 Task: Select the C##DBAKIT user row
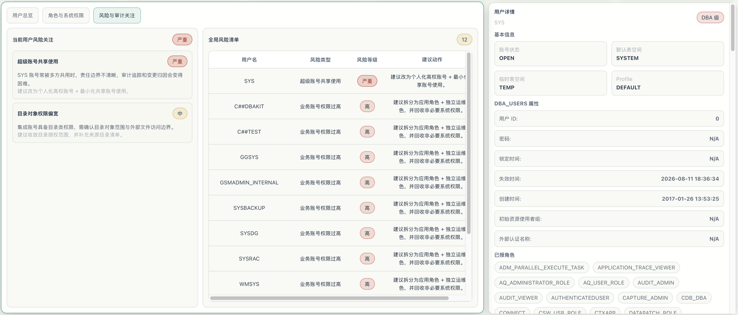(x=337, y=106)
